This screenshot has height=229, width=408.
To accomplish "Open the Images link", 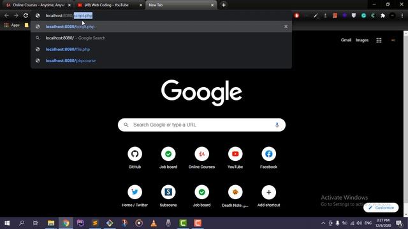I will [x=362, y=40].
